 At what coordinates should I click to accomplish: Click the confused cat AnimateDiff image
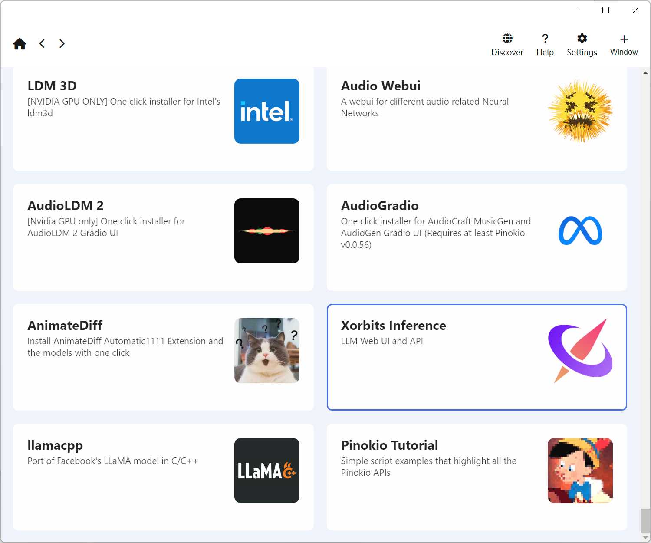267,351
